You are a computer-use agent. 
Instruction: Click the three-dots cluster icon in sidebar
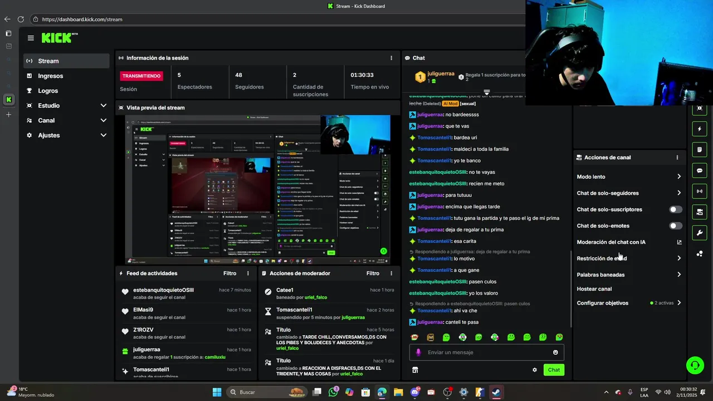click(700, 254)
